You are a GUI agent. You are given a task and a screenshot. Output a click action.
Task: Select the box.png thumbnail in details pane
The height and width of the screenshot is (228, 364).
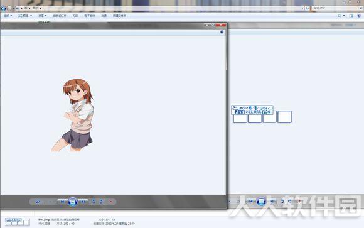(18, 222)
